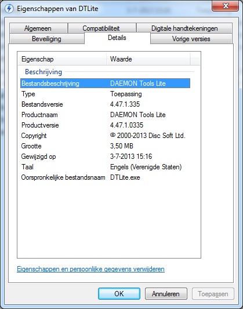Image resolution: width=243 pixels, height=309 pixels.
Task: Click the Beschrijving group heading
Action: (43, 72)
